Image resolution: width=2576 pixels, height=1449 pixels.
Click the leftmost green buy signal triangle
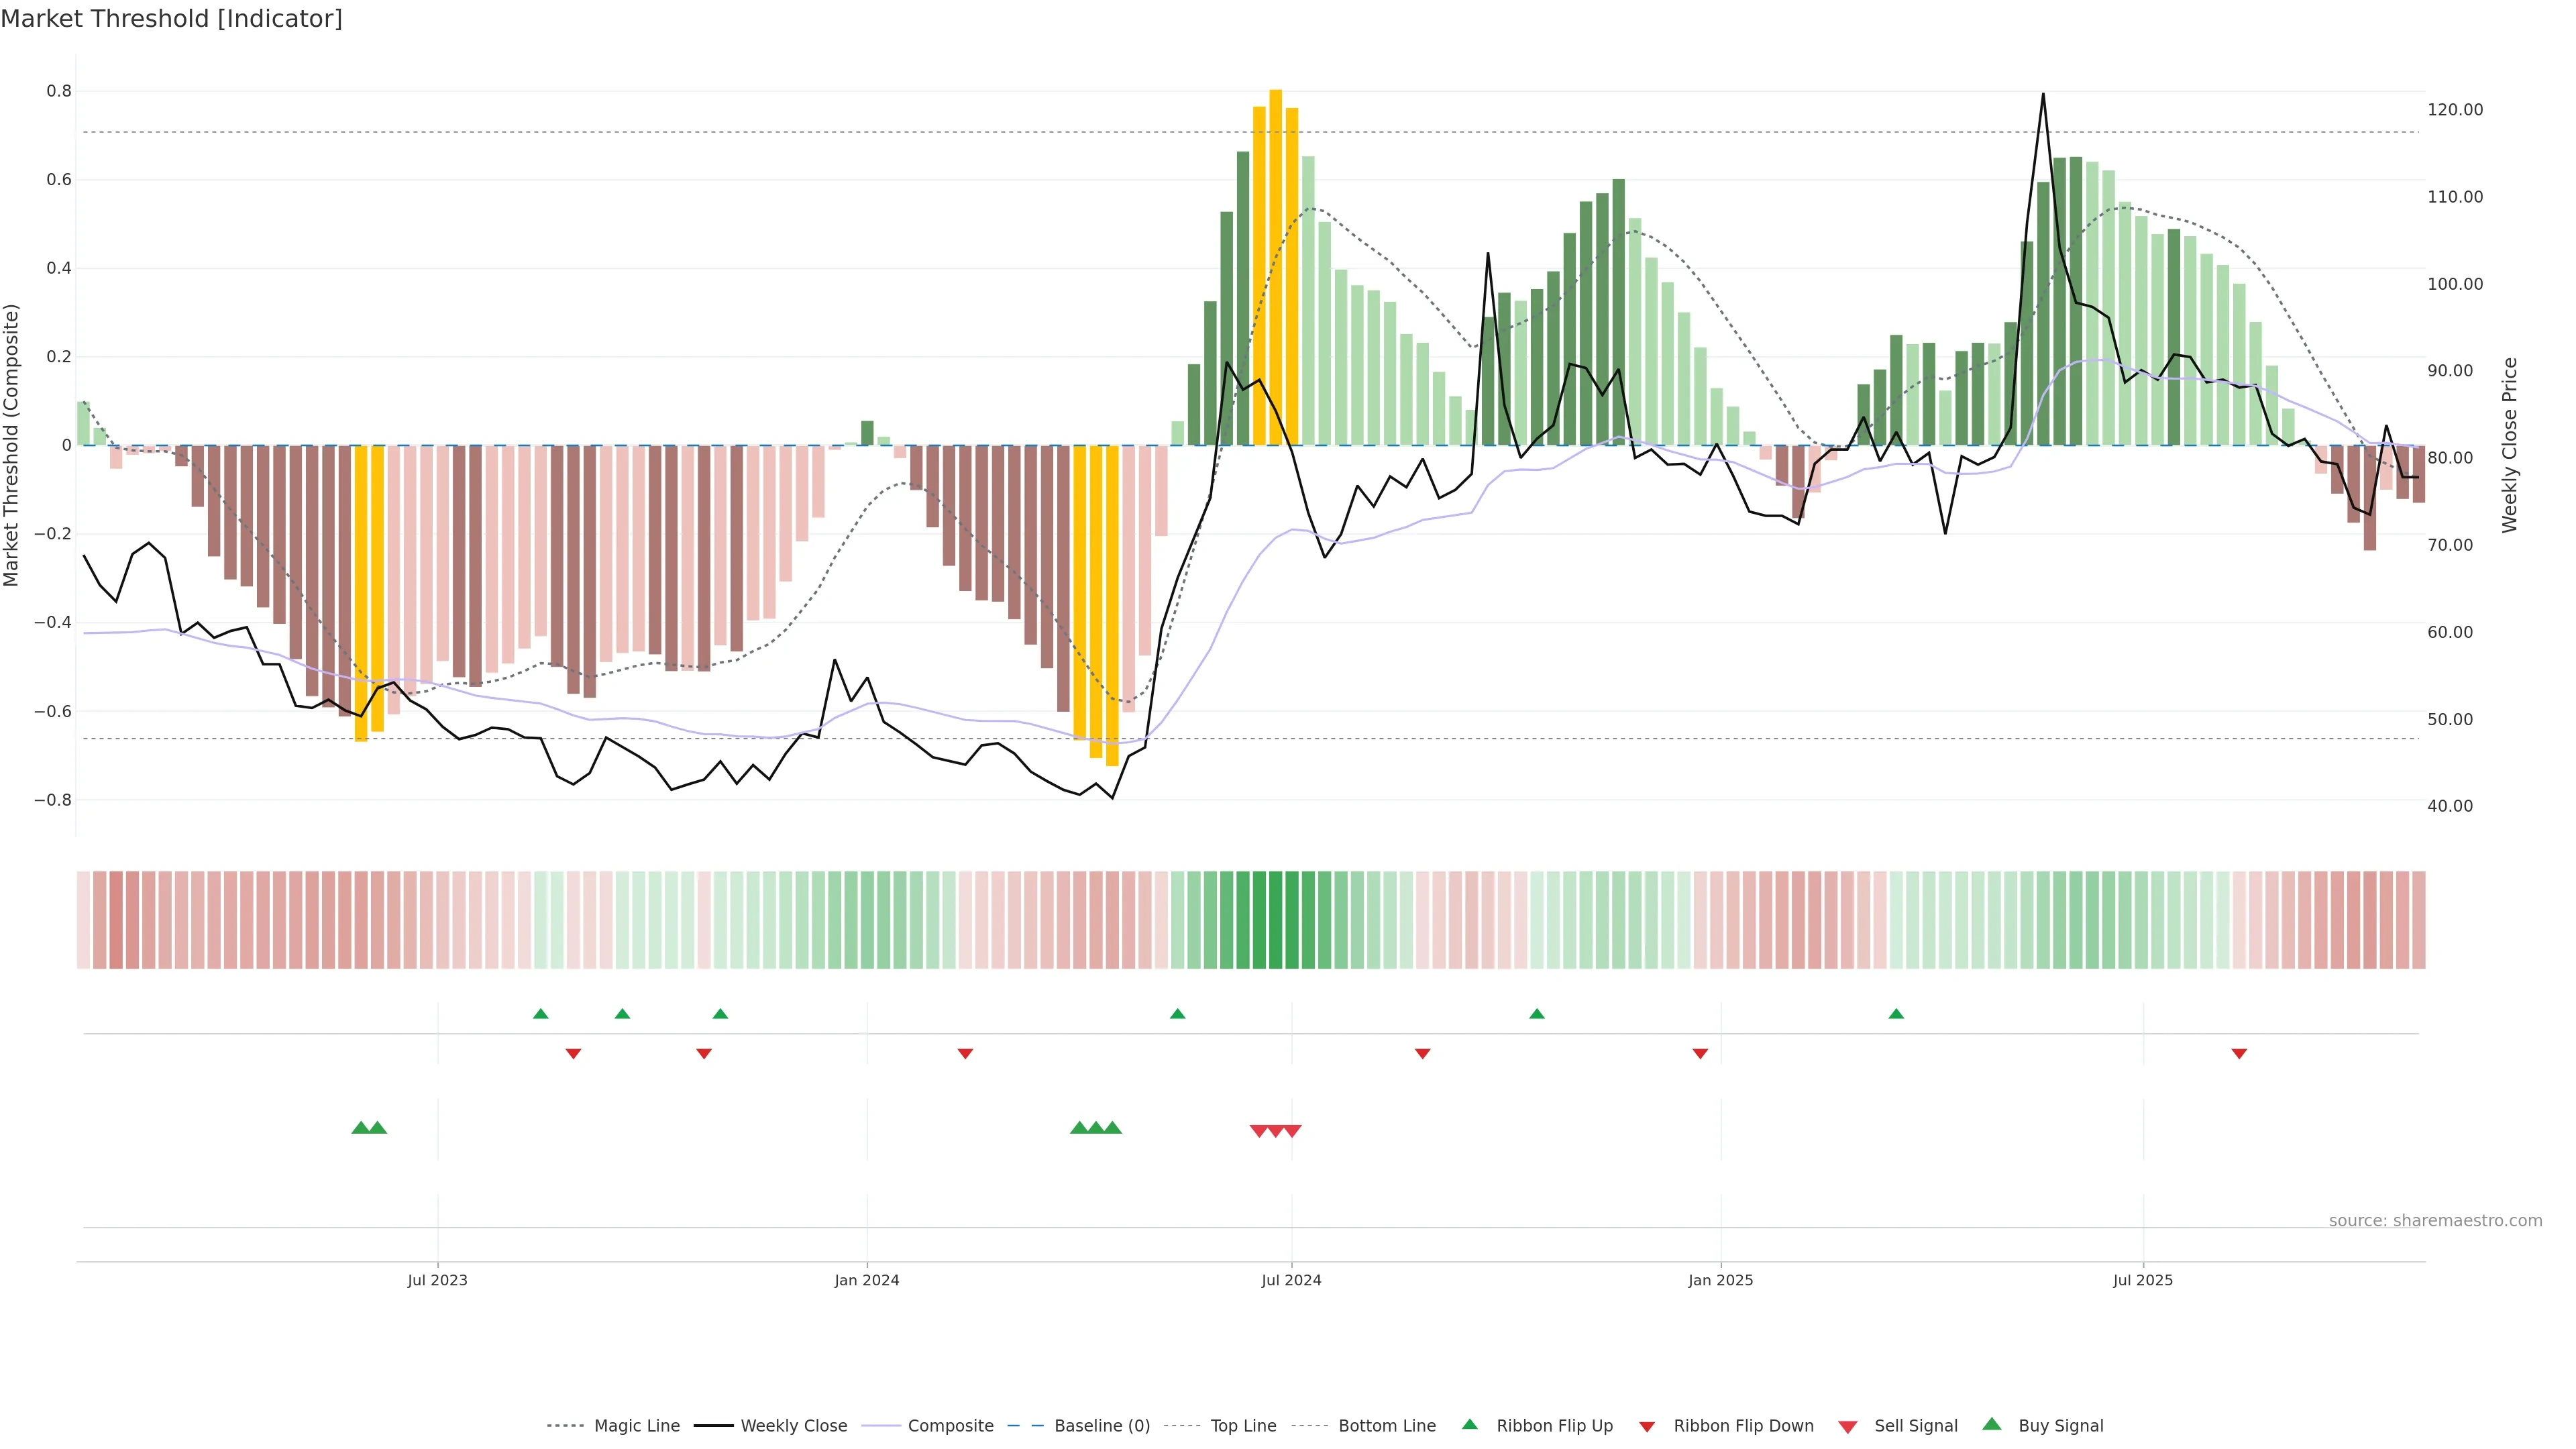pyautogui.click(x=361, y=1128)
